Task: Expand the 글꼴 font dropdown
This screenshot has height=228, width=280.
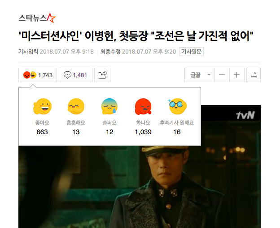Action: pyautogui.click(x=200, y=75)
